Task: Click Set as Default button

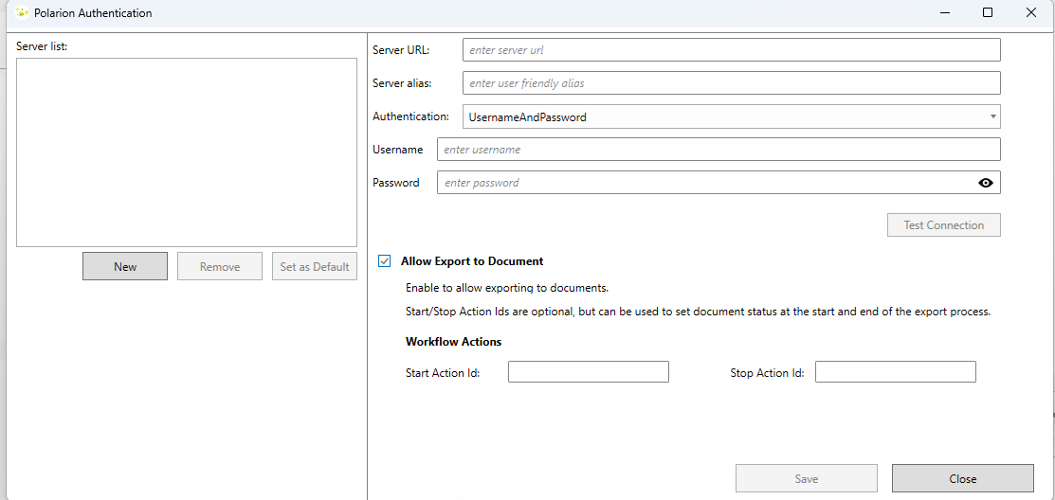Action: [314, 266]
